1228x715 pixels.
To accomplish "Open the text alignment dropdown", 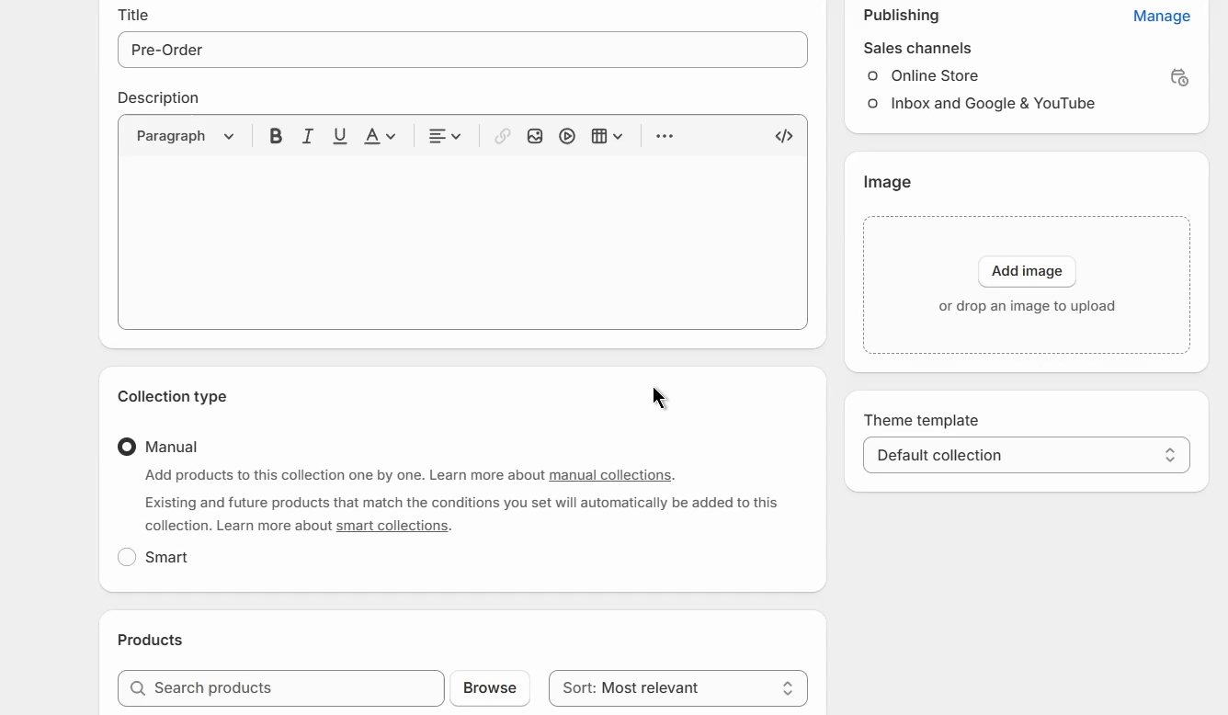I will point(445,136).
